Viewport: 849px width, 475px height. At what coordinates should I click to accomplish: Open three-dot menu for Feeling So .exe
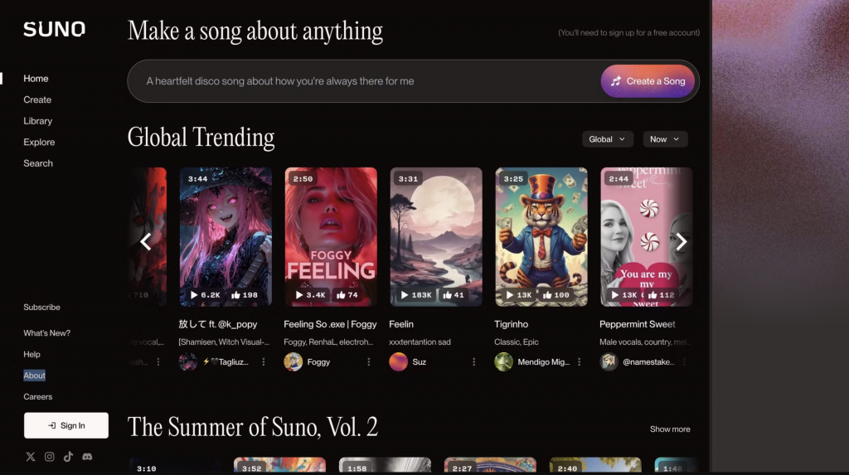coord(369,361)
